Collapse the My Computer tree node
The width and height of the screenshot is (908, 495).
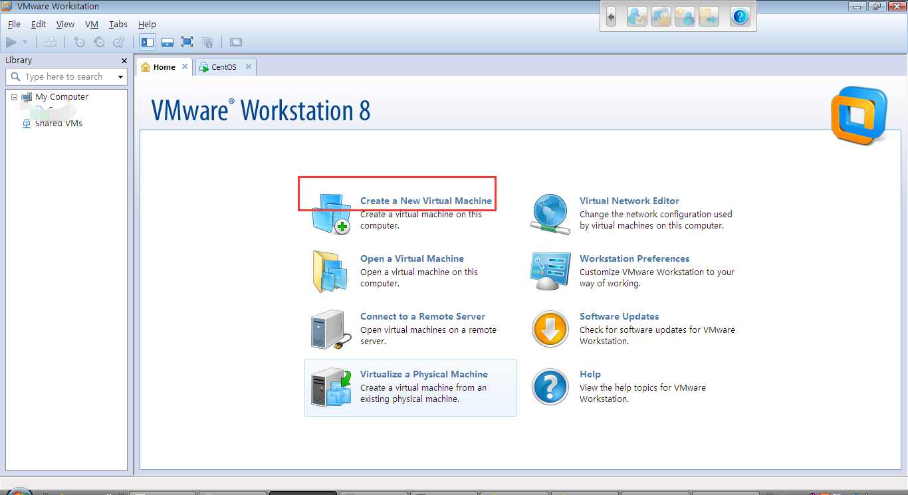[x=14, y=97]
